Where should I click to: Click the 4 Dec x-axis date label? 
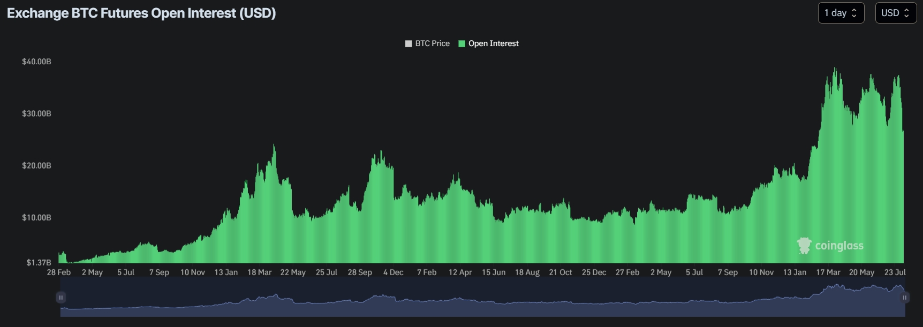(x=393, y=272)
